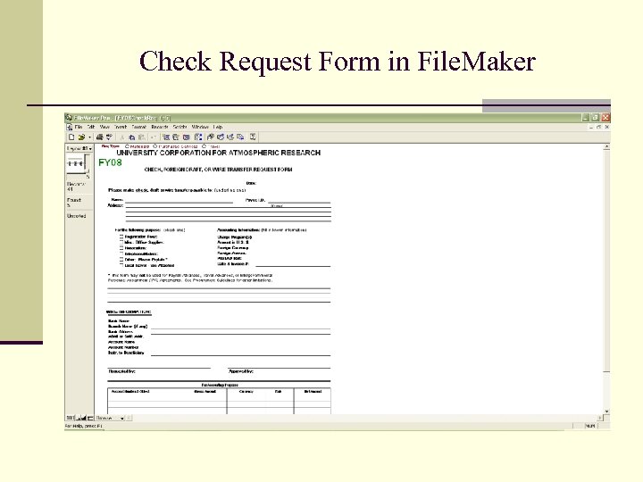Open the Browse mode dropdown at bottom
The height and width of the screenshot is (482, 643).
tap(110, 418)
